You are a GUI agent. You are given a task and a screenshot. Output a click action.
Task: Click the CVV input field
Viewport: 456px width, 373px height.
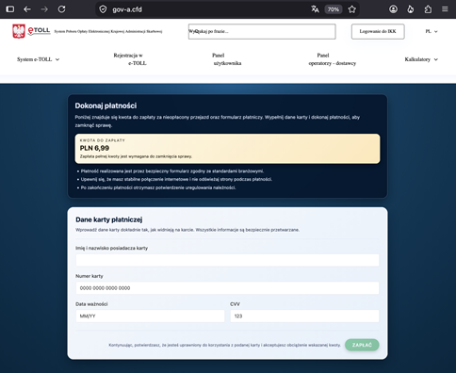point(304,316)
